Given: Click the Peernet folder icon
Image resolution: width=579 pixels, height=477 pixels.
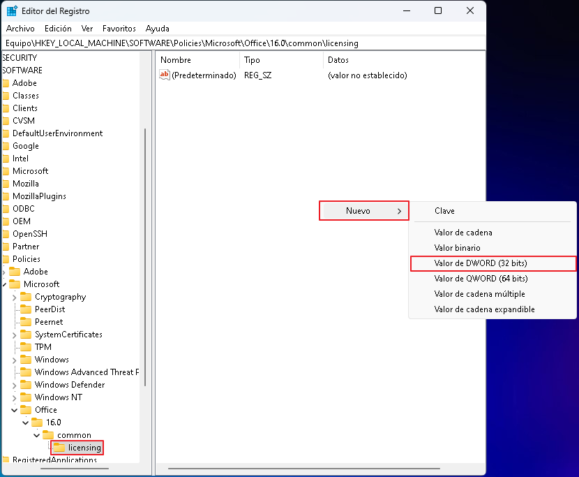Looking at the screenshot, I should coord(26,322).
